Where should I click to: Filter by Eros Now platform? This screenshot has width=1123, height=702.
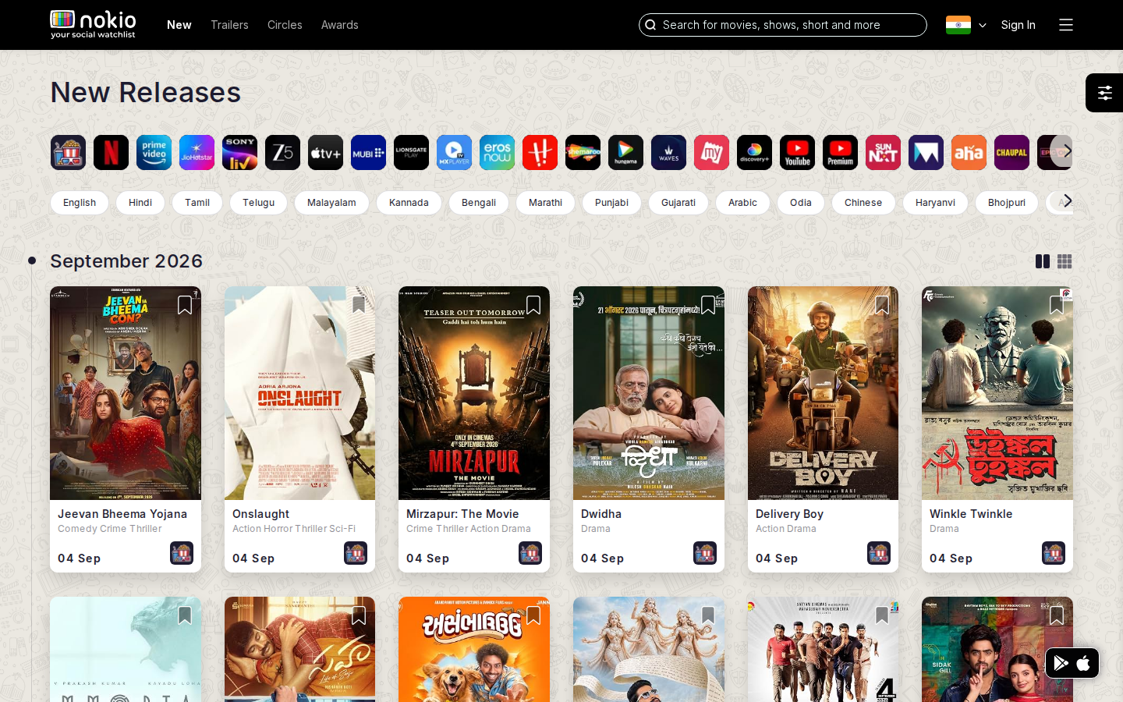[497, 153]
